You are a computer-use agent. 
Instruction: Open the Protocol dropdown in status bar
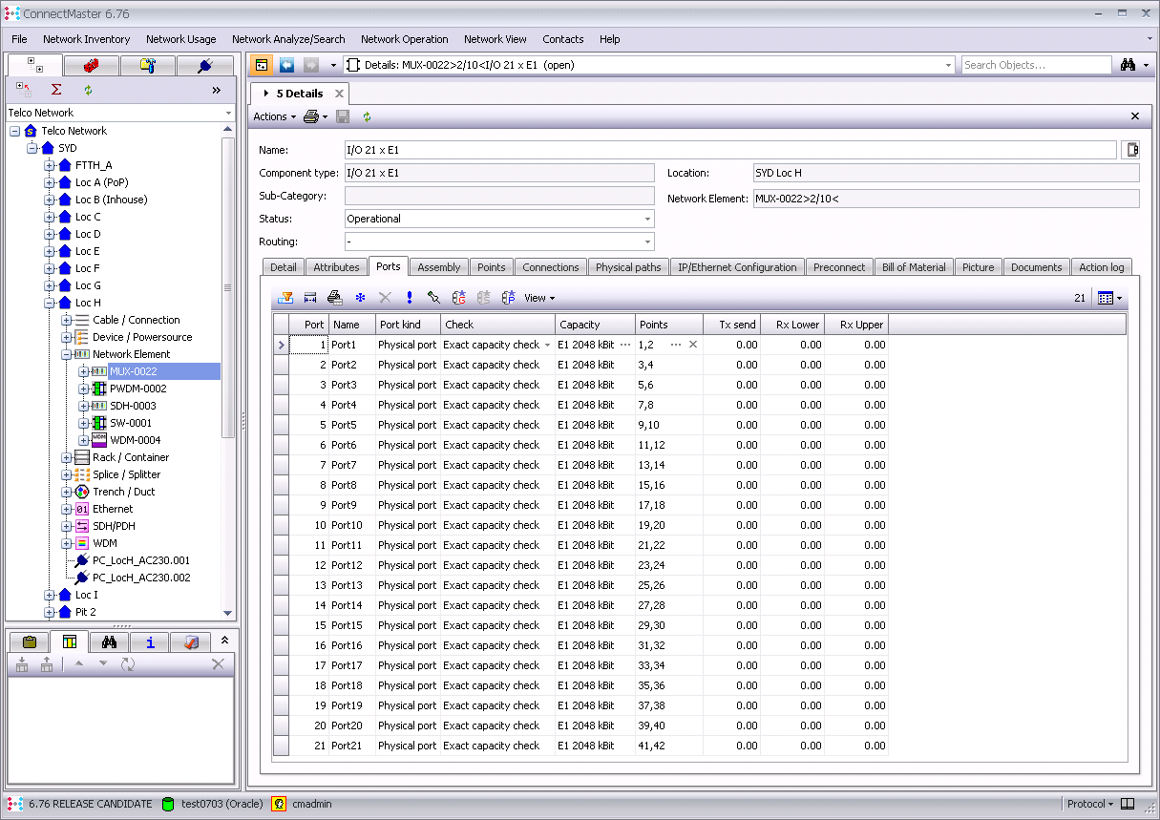point(1090,804)
